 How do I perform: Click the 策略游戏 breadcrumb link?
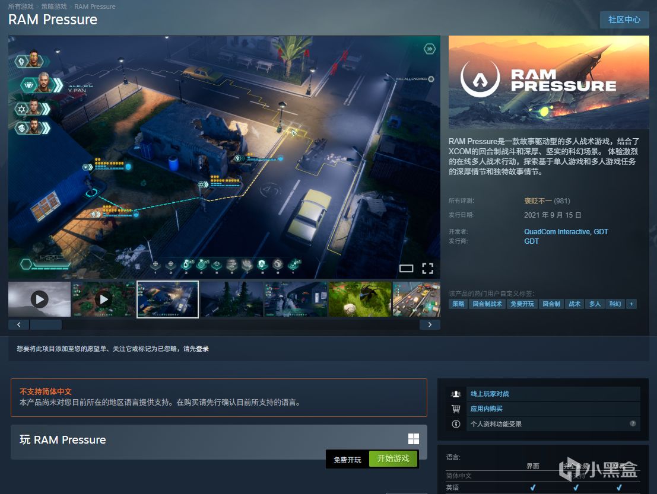53,7
